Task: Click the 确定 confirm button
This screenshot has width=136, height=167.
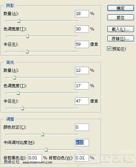Action: (121, 8)
